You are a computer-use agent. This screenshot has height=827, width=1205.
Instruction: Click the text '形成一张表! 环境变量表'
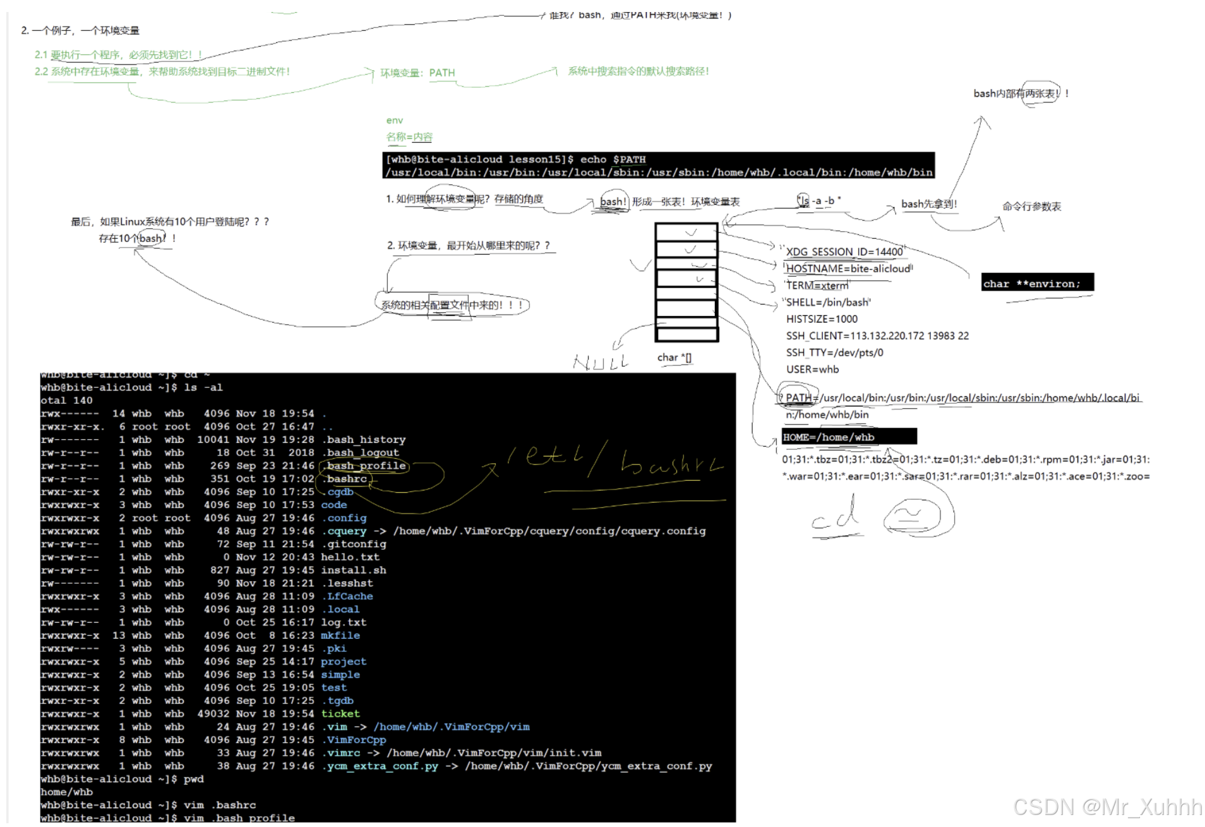pyautogui.click(x=686, y=202)
